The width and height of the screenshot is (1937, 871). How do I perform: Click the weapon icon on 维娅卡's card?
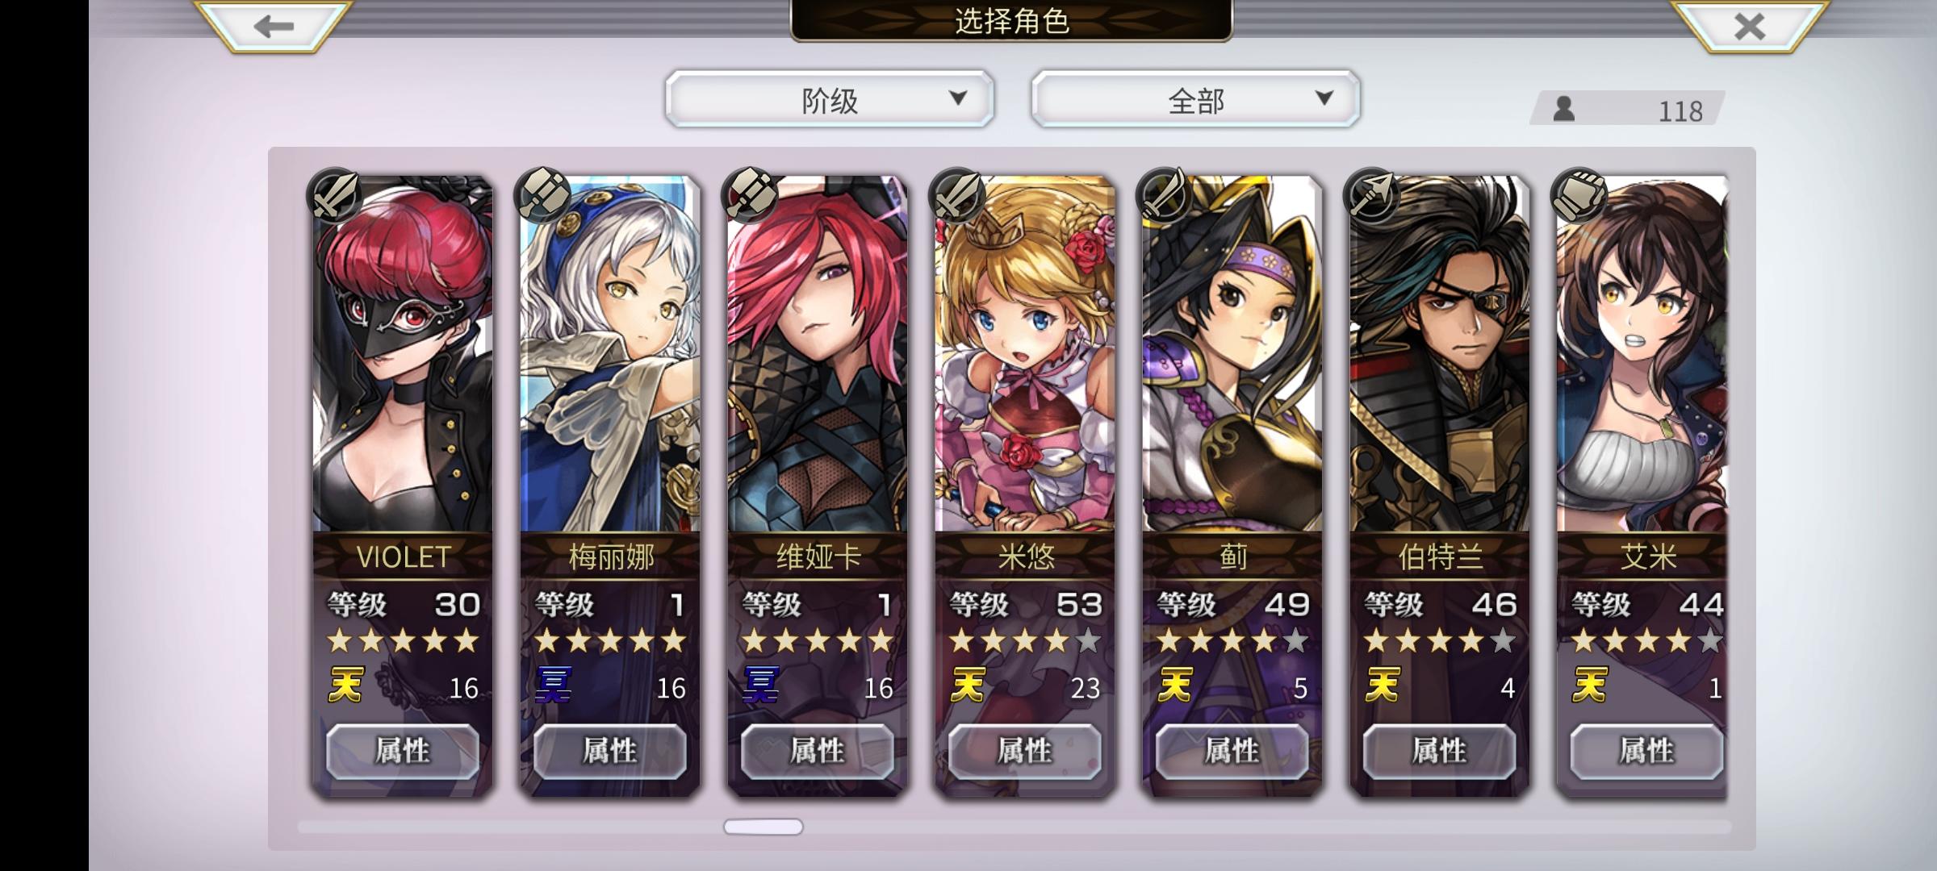click(750, 196)
